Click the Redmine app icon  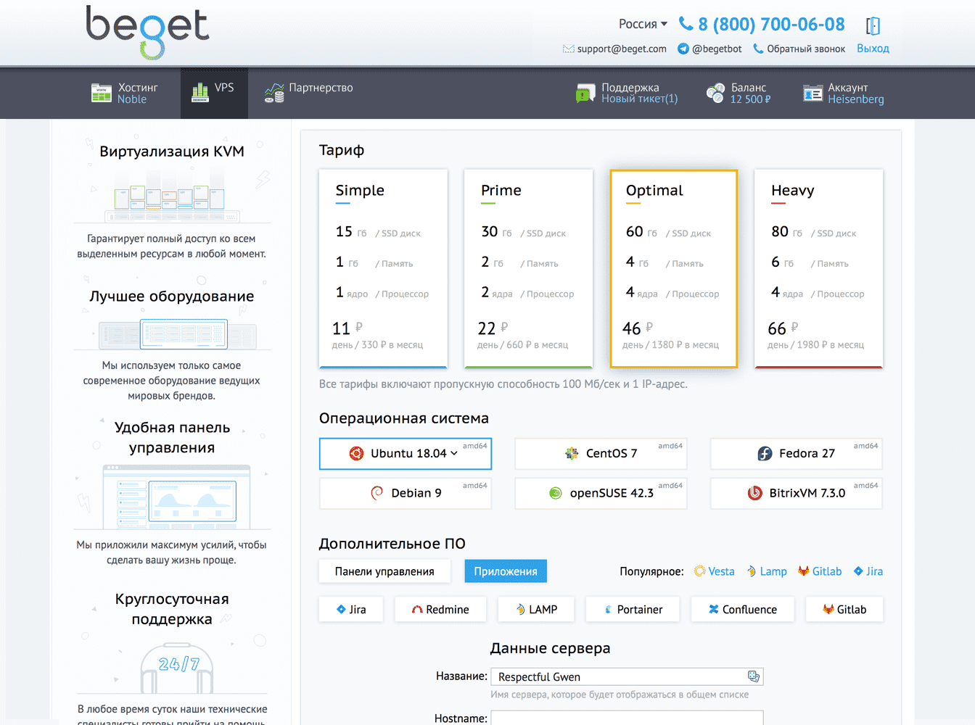click(x=417, y=610)
